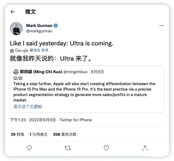Click the back arrow icon

tap(12, 12)
